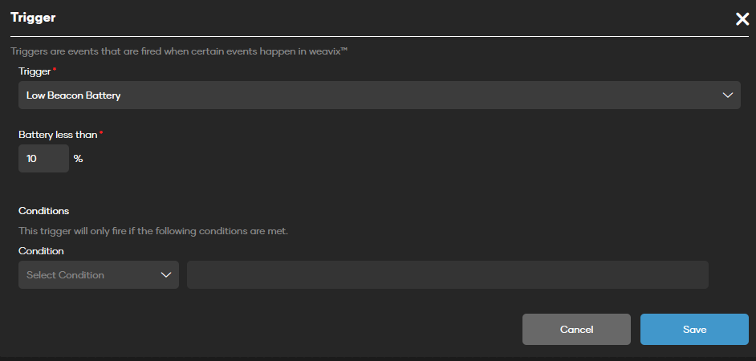Click the red asterisk after Battery less than
This screenshot has width=756, height=361.
point(101,133)
